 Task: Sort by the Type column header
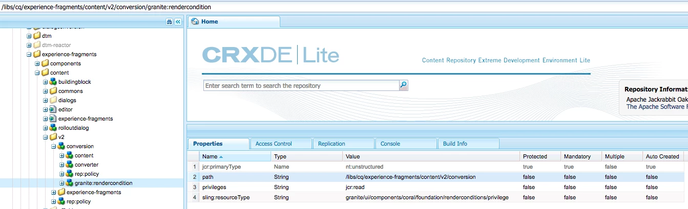pos(307,156)
